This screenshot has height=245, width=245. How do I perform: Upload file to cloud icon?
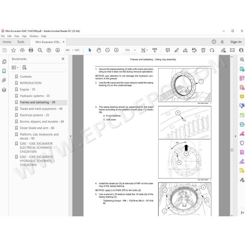[22, 50]
